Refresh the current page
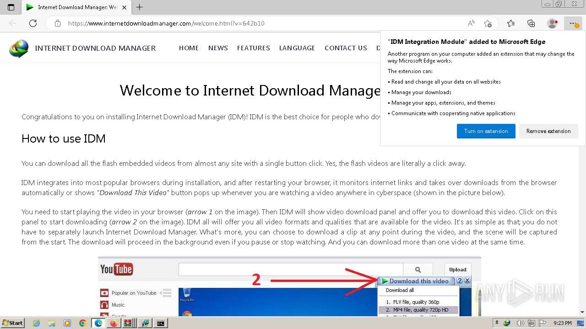Image resolution: width=586 pixels, height=329 pixels. click(x=33, y=23)
